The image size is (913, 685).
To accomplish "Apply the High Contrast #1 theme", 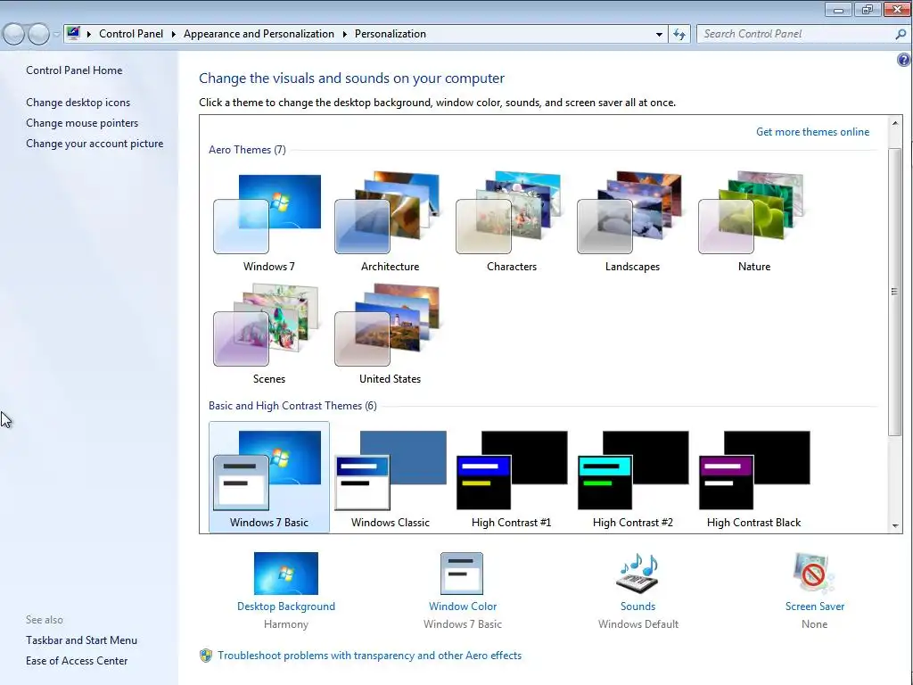I will [x=511, y=477].
